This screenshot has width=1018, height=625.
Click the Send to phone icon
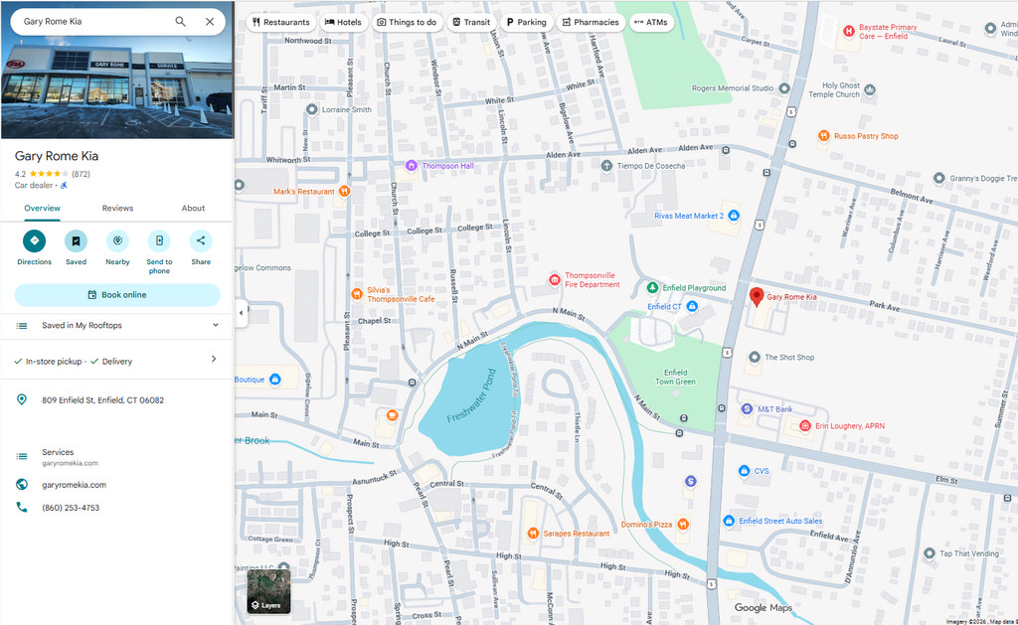[159, 240]
